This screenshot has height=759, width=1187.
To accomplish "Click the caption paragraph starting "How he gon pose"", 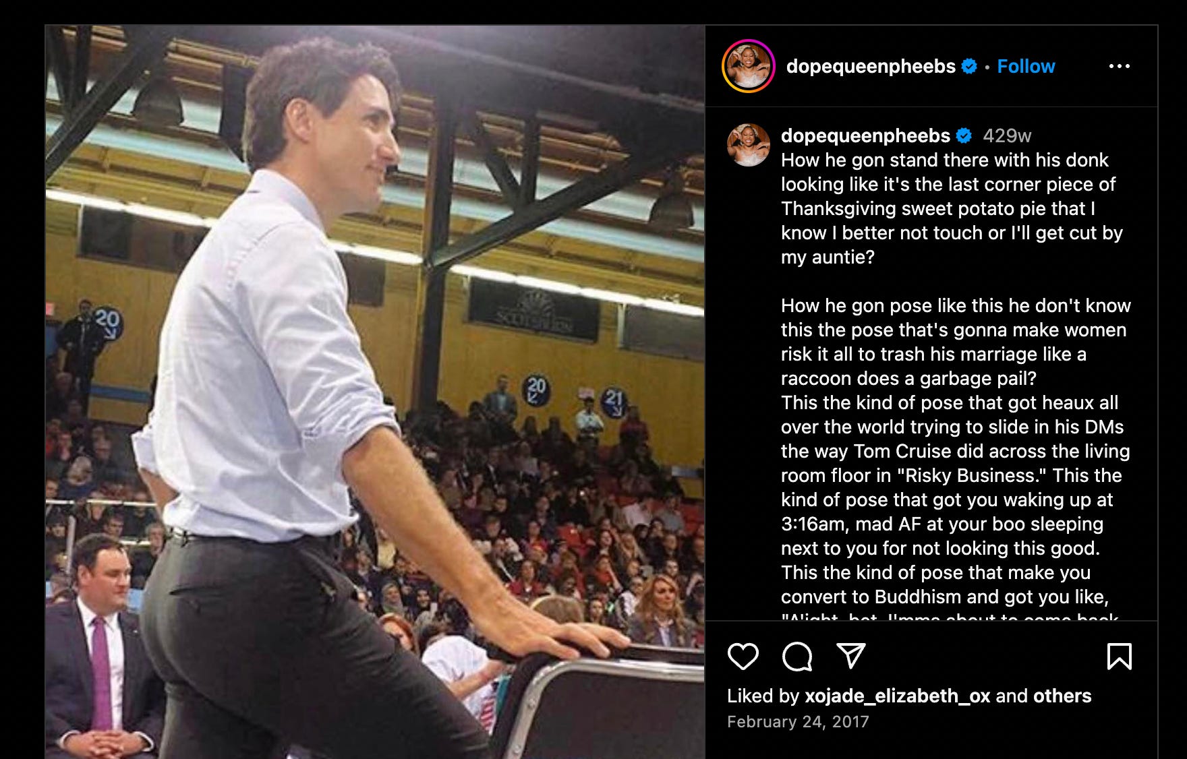I will [956, 342].
